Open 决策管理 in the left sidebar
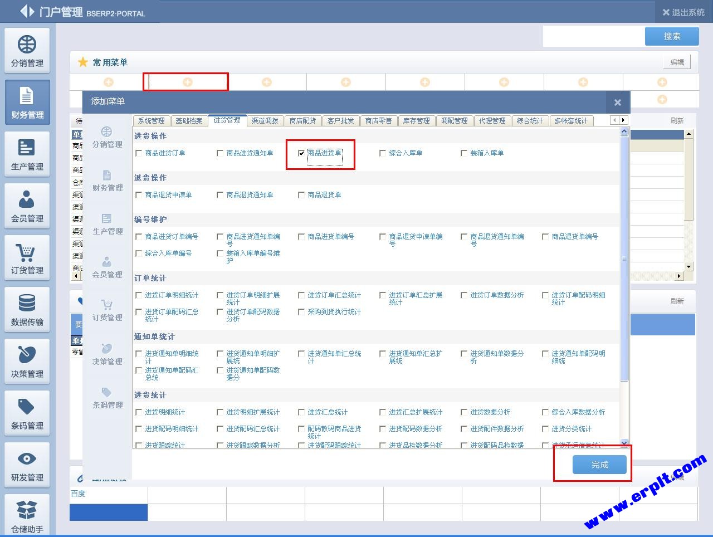 pyautogui.click(x=27, y=362)
